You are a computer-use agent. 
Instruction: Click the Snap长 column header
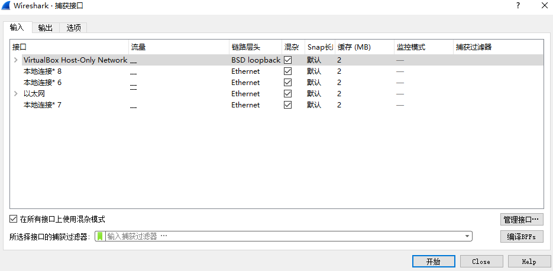320,47
